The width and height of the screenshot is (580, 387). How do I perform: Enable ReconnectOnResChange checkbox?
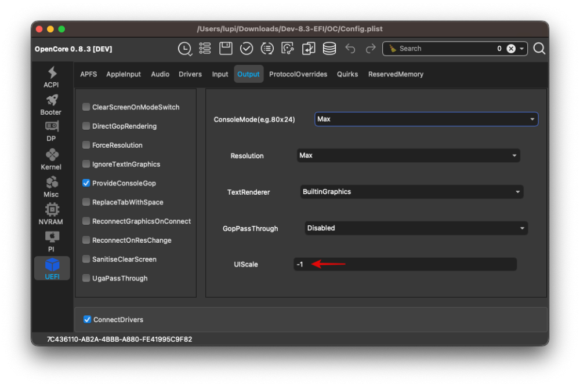point(86,240)
